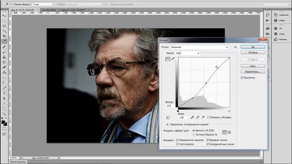Switch to the first document tab at 20.7%

tap(23, 10)
